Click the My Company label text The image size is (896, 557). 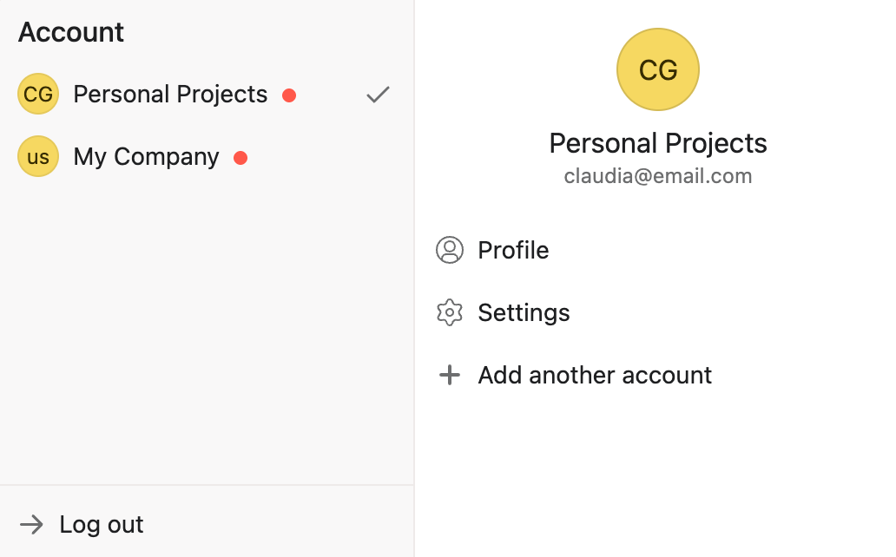pyautogui.click(x=146, y=156)
